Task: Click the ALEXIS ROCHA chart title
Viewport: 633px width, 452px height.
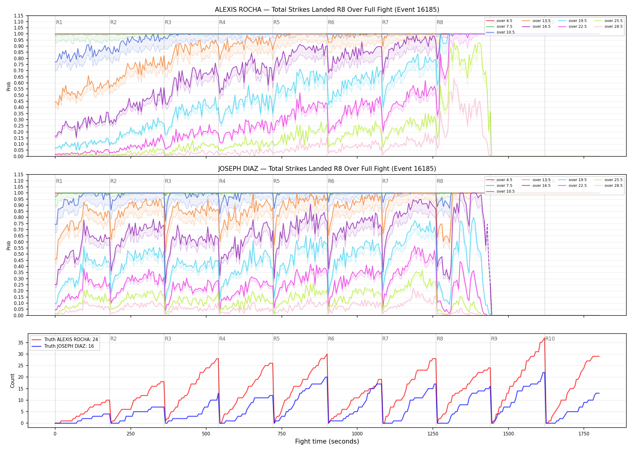Action: point(327,10)
